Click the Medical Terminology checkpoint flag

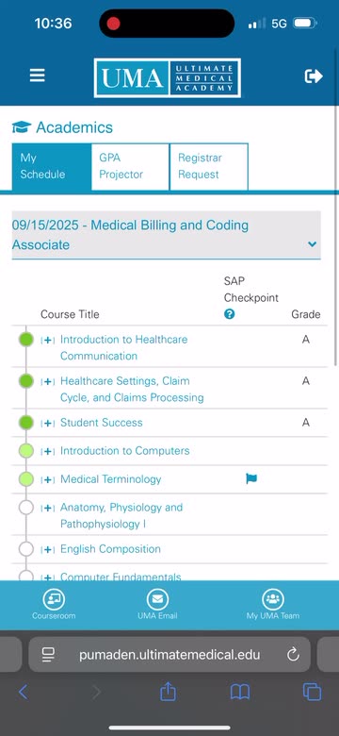click(x=251, y=478)
